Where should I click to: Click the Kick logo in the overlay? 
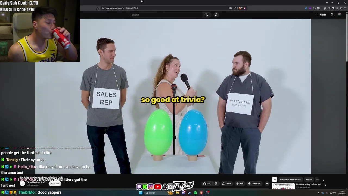[x=145, y=187]
